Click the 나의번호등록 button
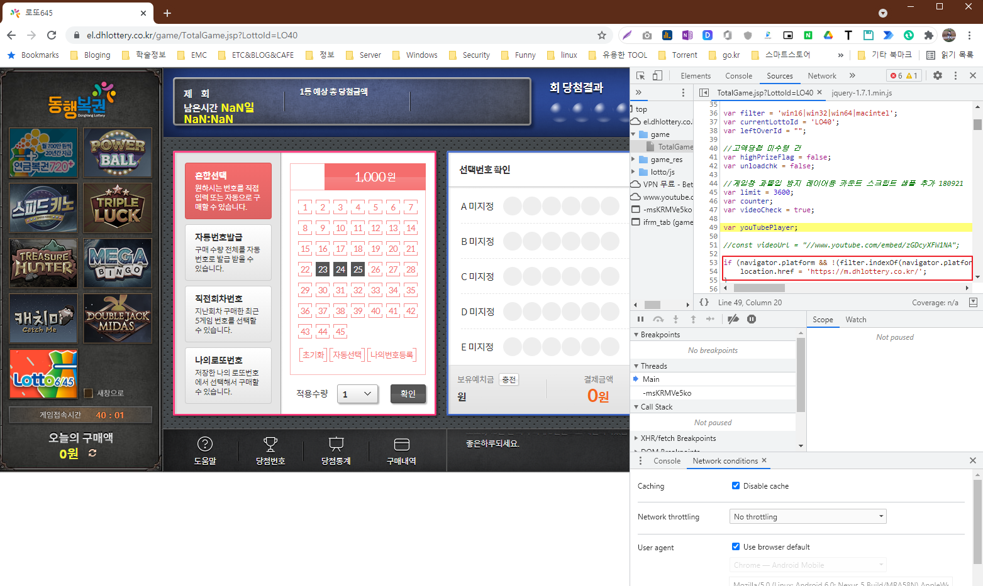 (x=392, y=355)
